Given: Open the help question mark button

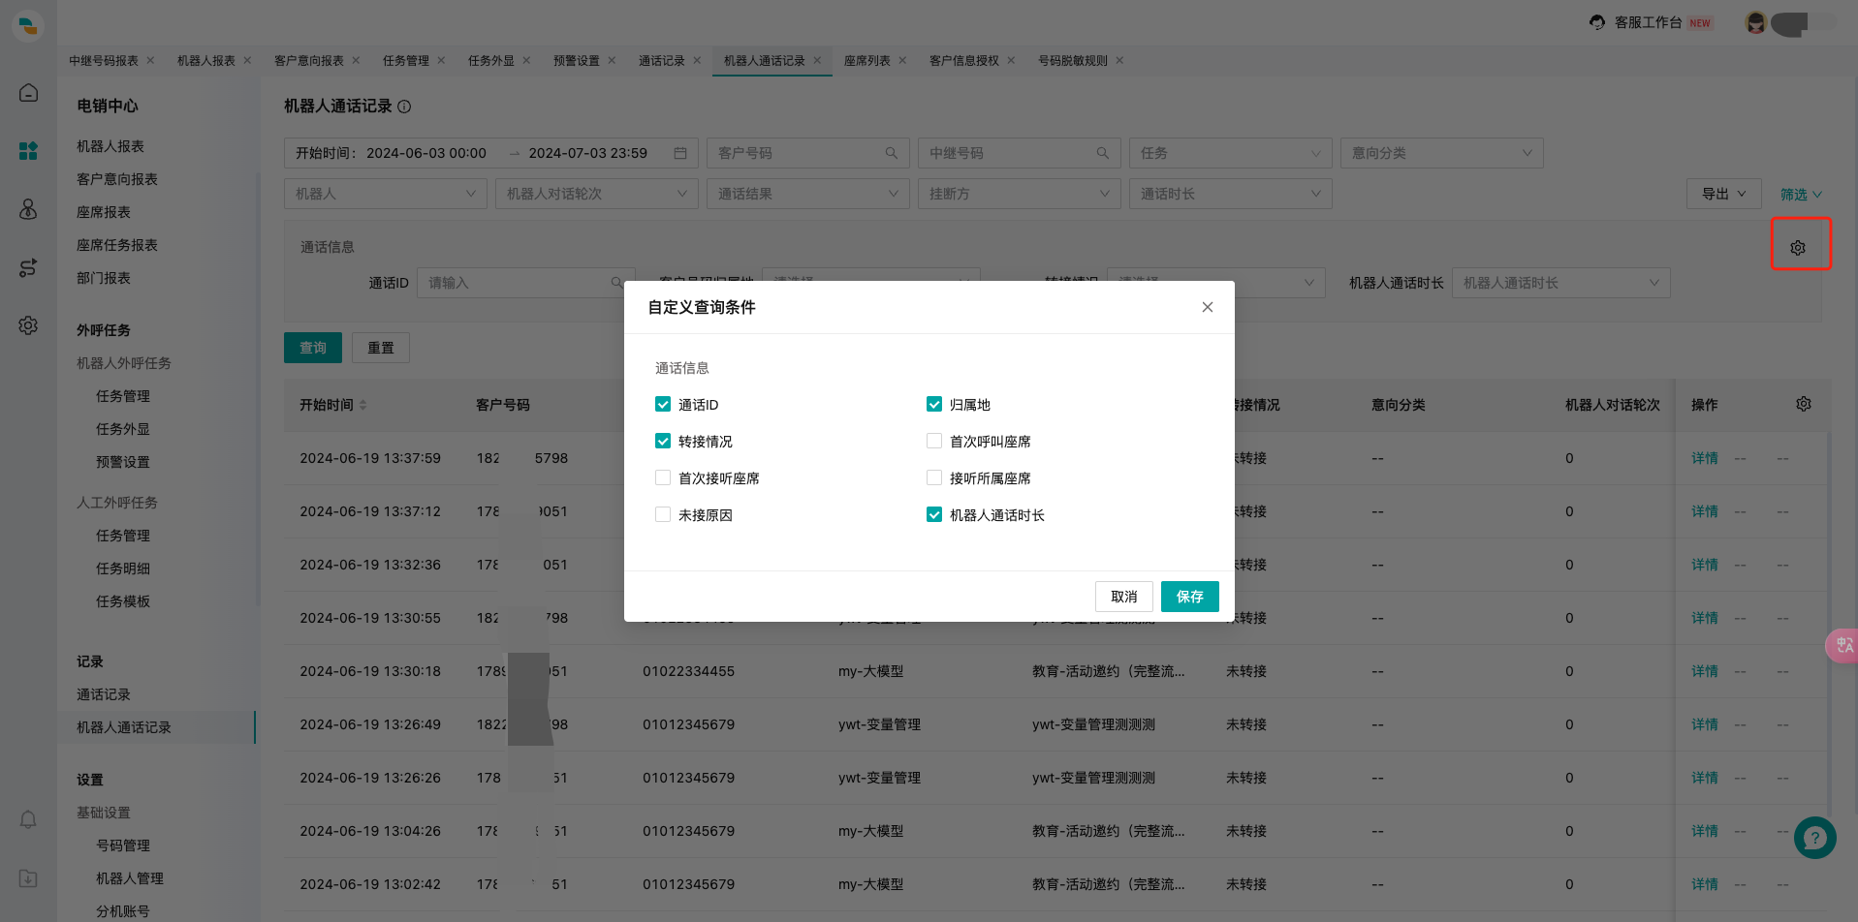Looking at the screenshot, I should tap(1815, 838).
